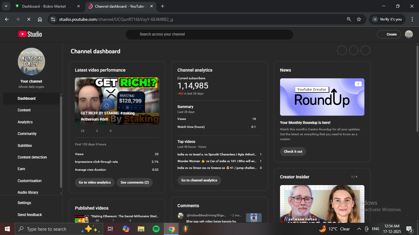
Task: Click Check it out for the Monthly Roundup
Action: point(293,151)
